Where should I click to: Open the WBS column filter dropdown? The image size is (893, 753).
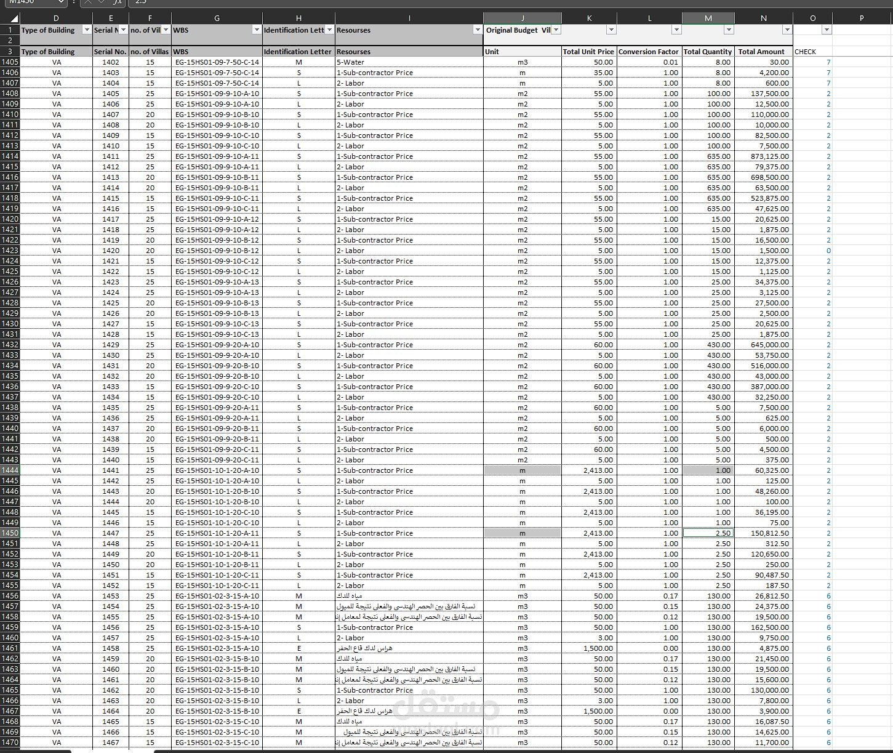(x=257, y=30)
